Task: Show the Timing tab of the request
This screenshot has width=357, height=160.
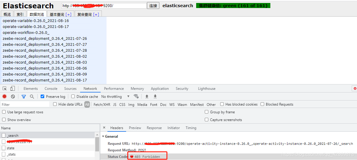Action: click(x=191, y=128)
